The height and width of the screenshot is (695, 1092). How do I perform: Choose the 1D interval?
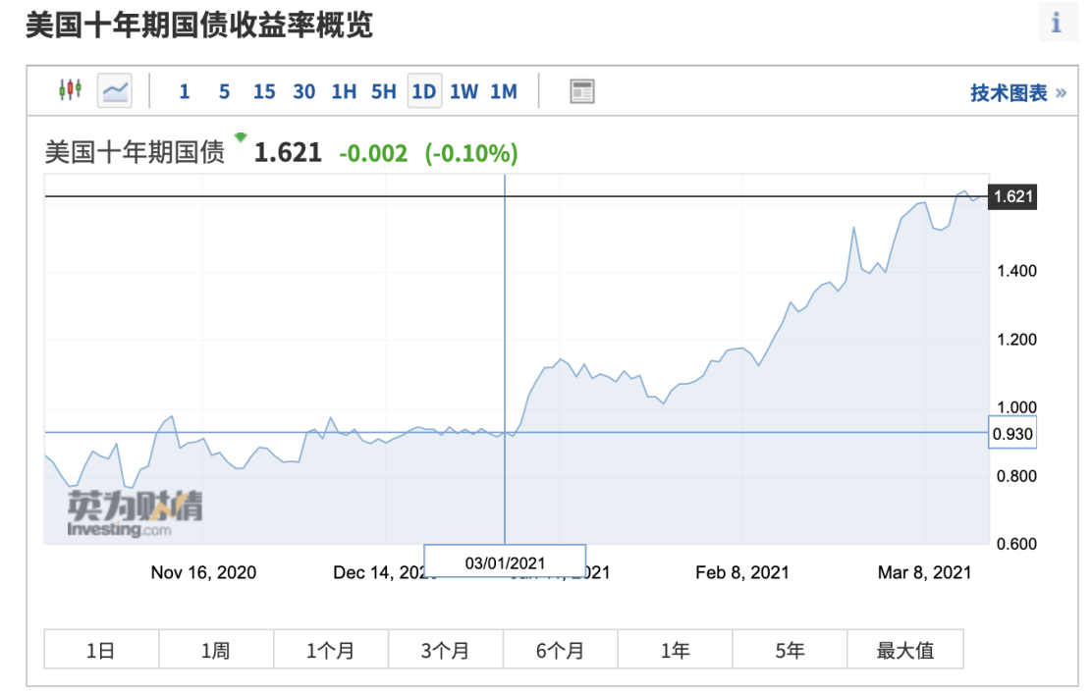tap(424, 91)
